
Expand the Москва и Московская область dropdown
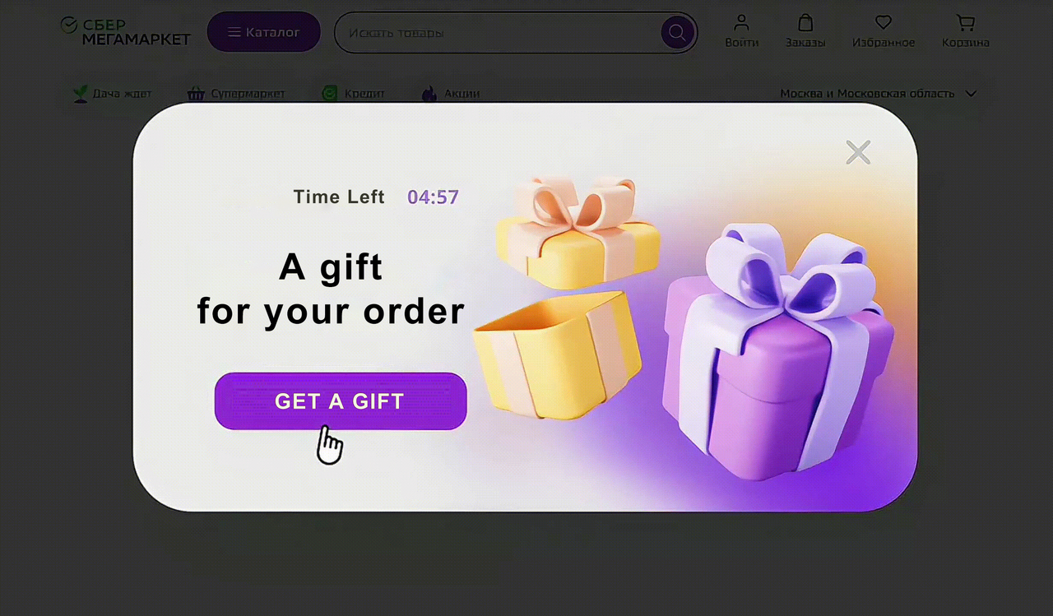click(878, 94)
